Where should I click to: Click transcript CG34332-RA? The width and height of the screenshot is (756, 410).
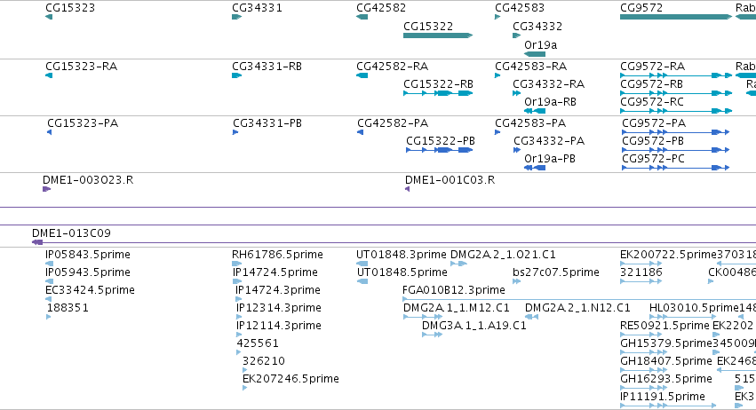click(x=548, y=83)
